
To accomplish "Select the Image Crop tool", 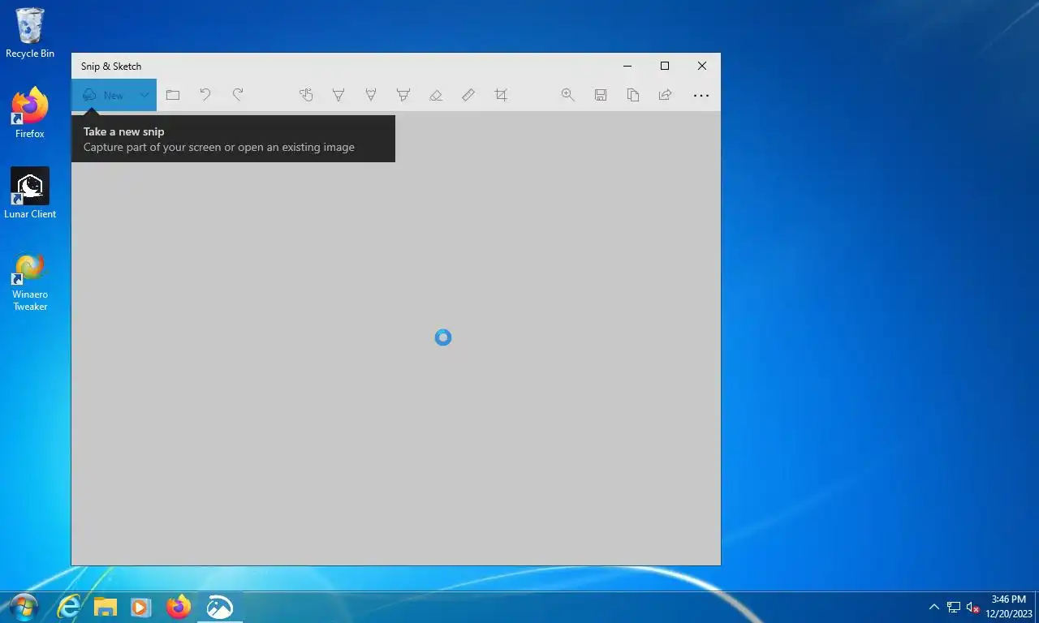I will (x=501, y=95).
